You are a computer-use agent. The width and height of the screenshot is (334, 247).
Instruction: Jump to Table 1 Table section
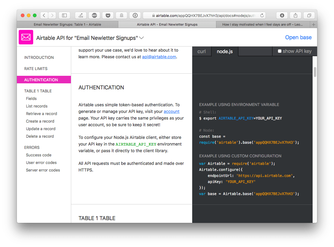coord(38,91)
